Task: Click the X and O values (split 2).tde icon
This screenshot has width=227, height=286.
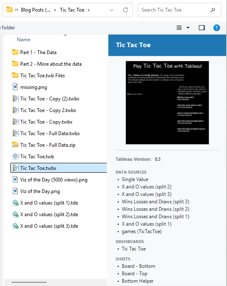Action: [15, 214]
